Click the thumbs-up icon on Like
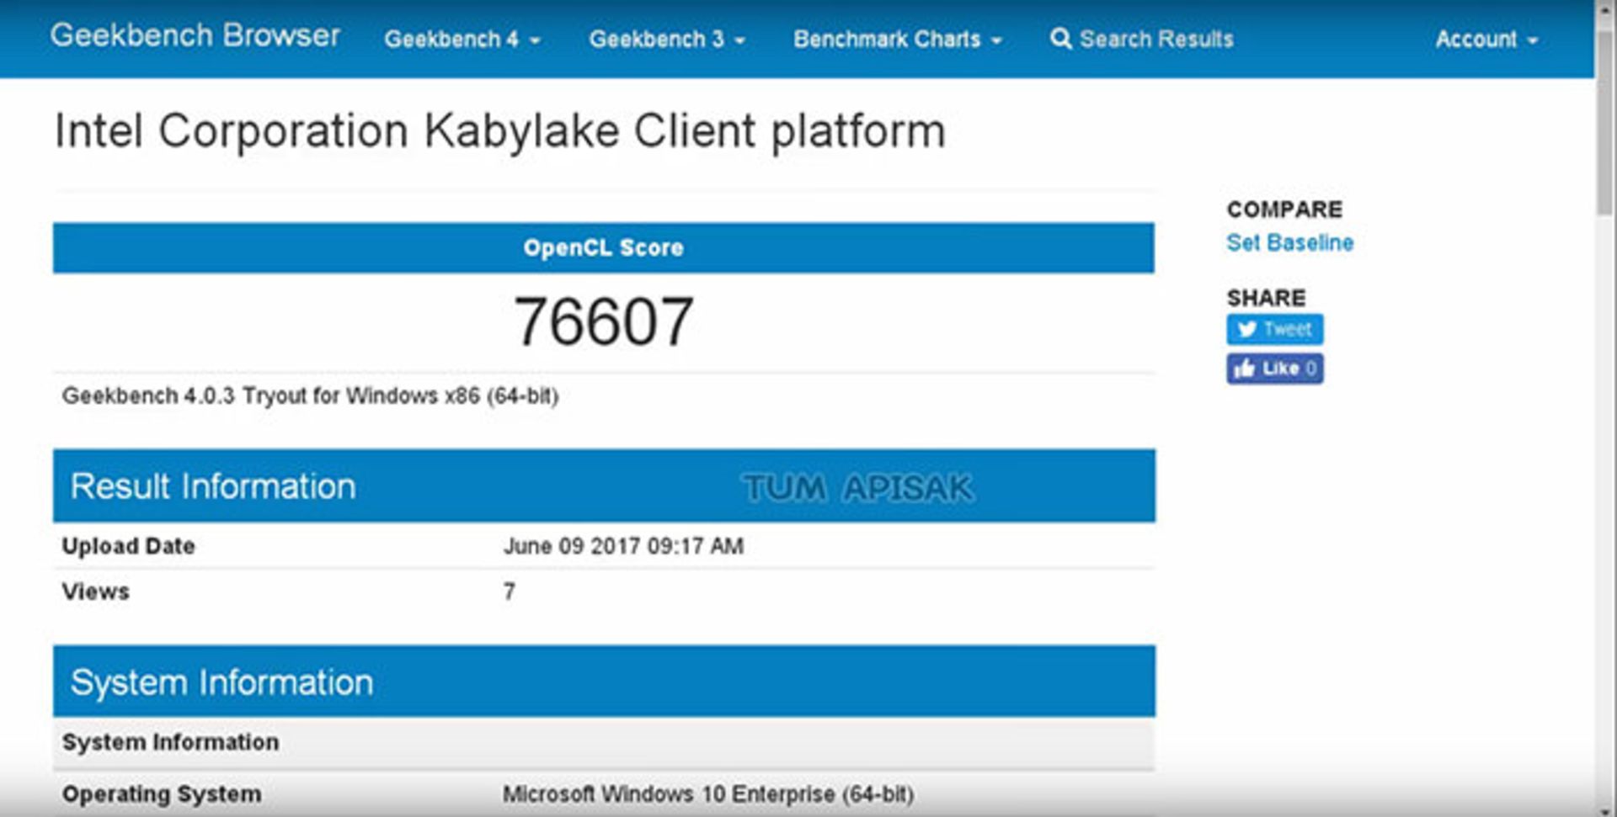 click(x=1244, y=369)
